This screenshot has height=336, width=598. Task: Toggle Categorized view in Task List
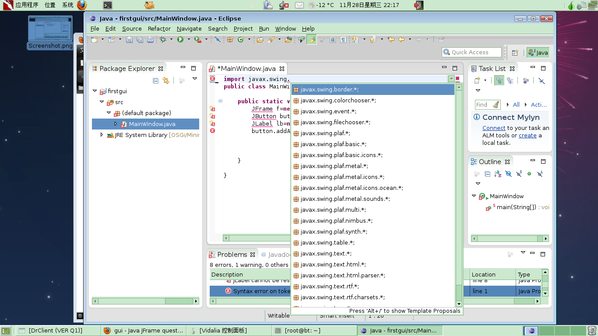pos(499,80)
